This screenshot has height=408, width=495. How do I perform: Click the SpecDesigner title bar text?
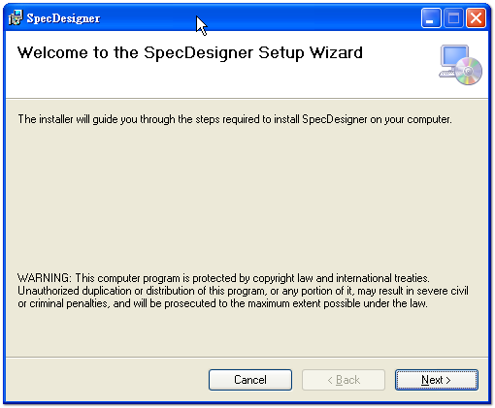click(x=63, y=18)
